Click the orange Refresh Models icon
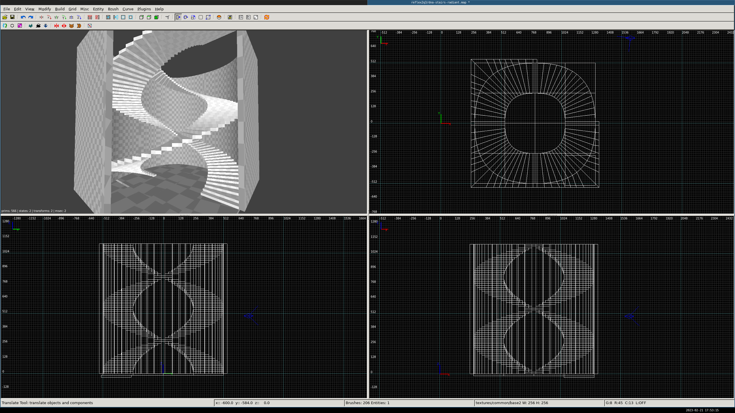Viewport: 735px width, 413px height. [267, 17]
